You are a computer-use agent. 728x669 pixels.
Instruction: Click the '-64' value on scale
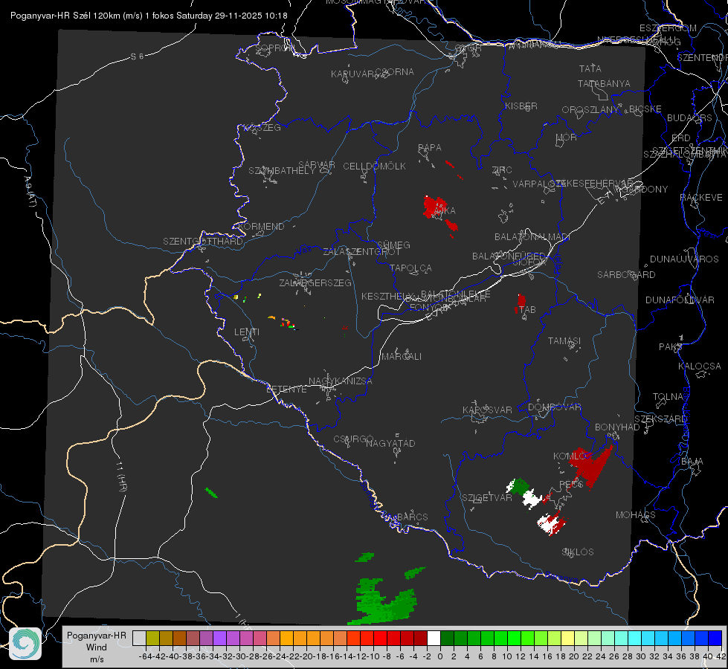tap(145, 656)
